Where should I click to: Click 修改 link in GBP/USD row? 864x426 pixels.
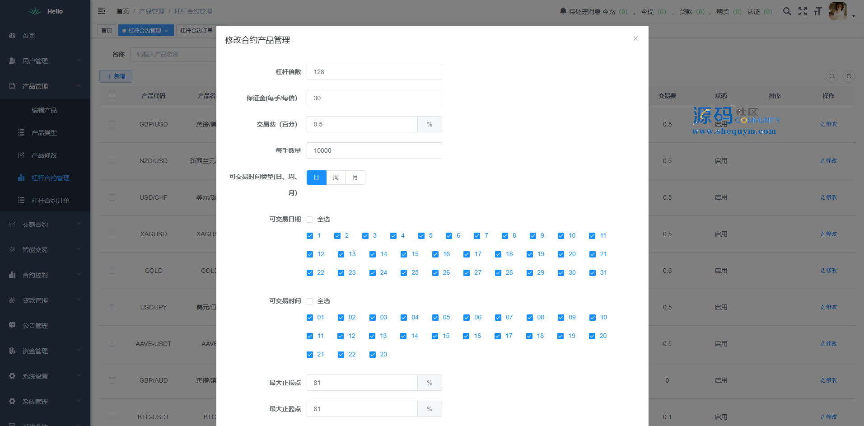point(829,124)
